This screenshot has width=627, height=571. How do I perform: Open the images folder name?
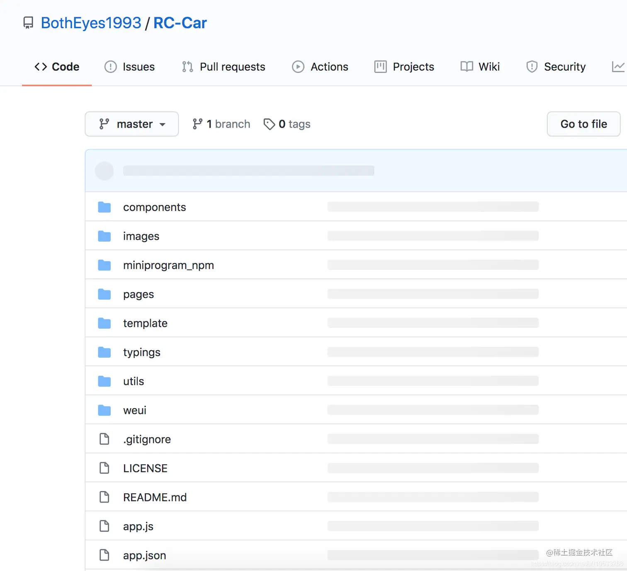point(141,236)
